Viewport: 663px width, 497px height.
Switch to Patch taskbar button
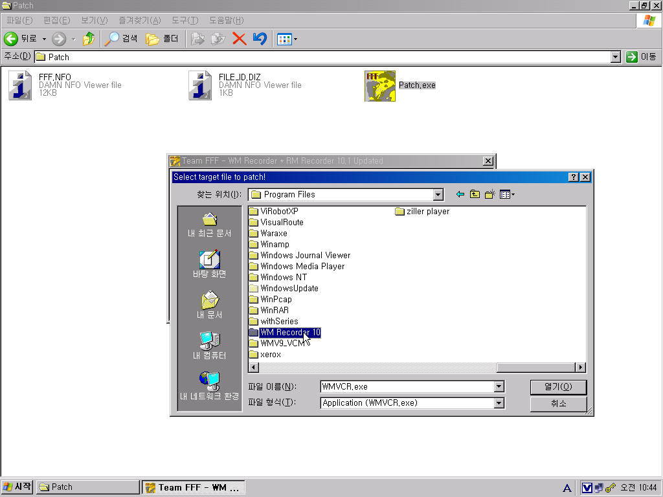(87, 487)
